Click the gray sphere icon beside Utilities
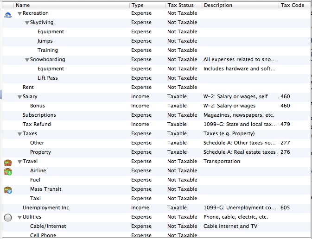 (x=7, y=217)
